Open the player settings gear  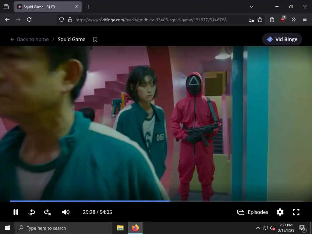coord(280,212)
